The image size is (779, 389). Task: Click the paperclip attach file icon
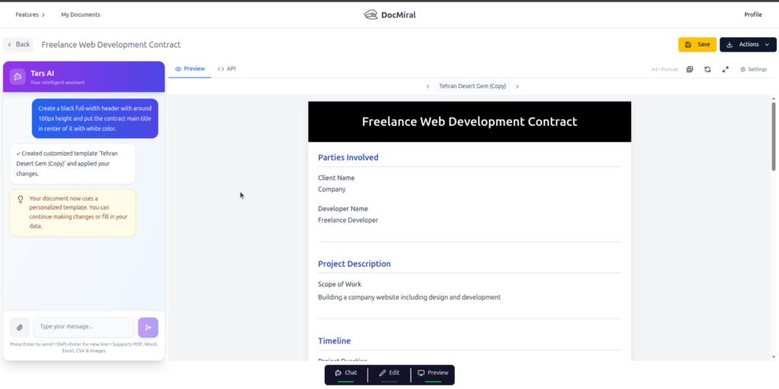click(x=19, y=327)
